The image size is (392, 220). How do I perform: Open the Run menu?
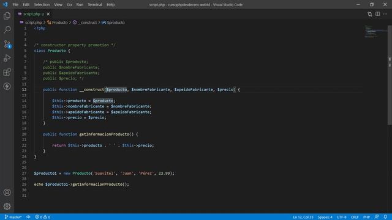click(x=80, y=4)
